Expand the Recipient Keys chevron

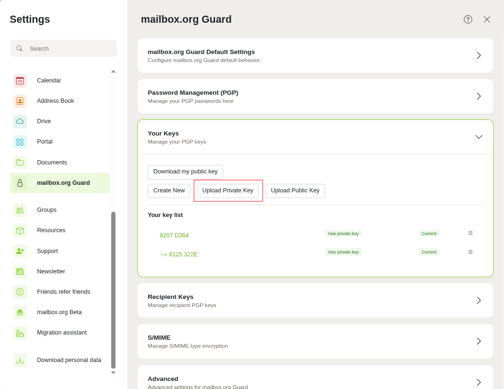click(x=479, y=300)
